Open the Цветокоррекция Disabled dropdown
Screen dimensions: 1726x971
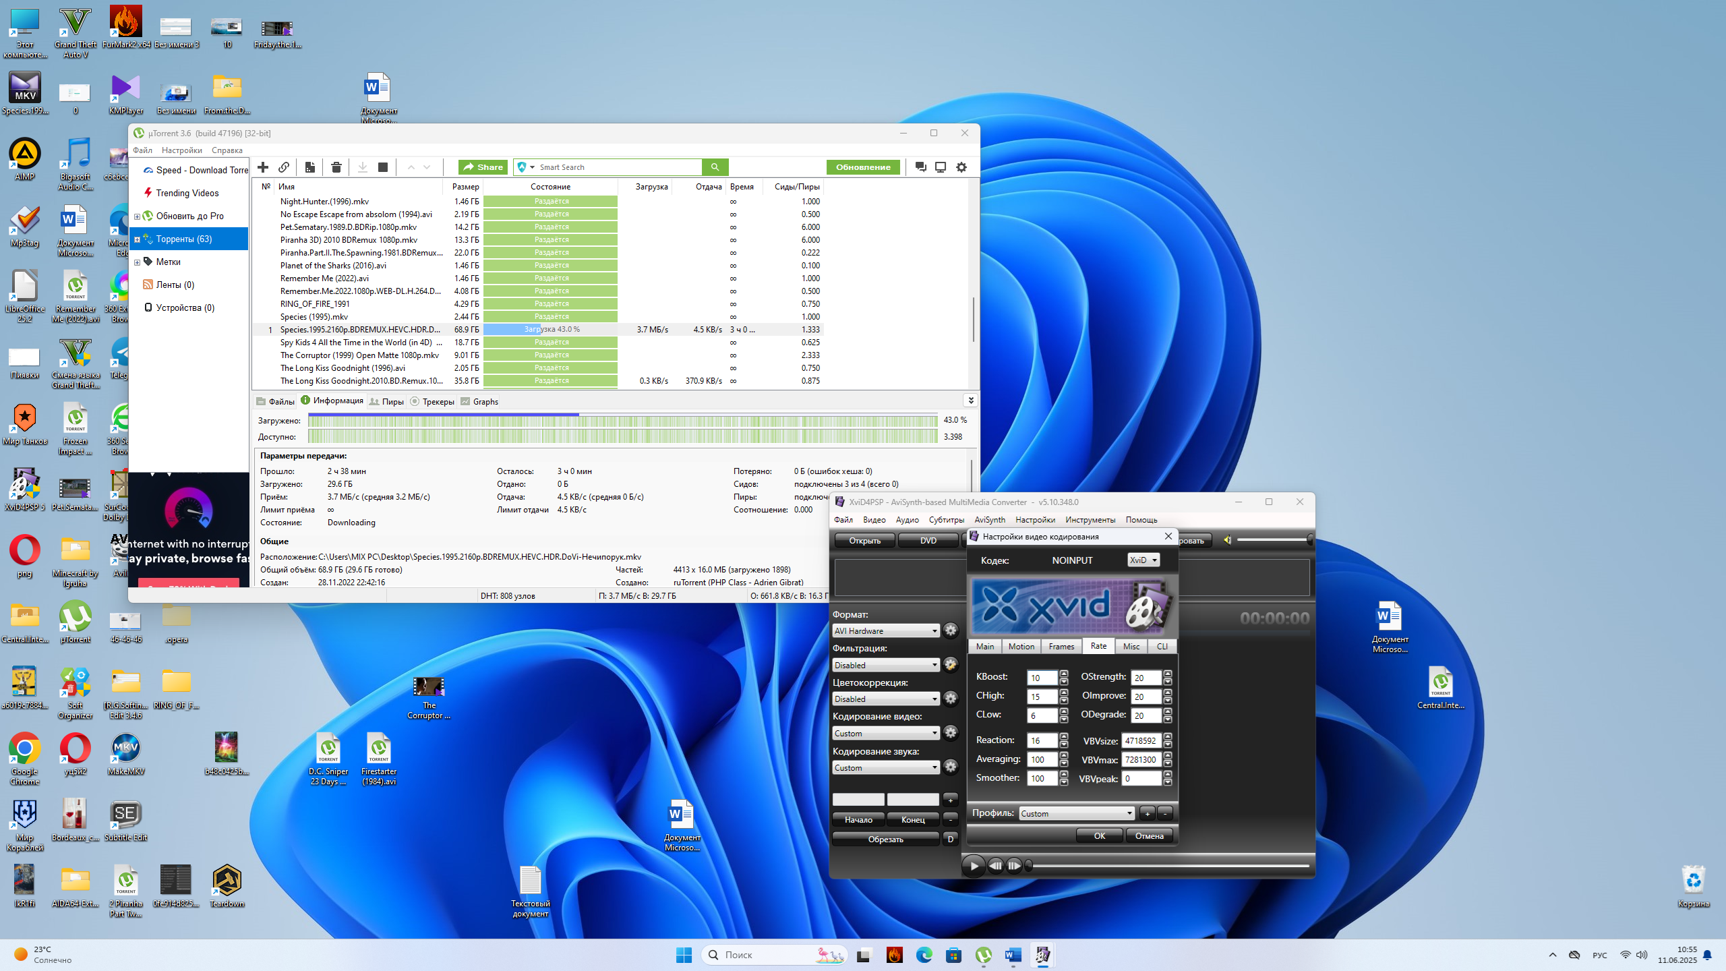[886, 699]
